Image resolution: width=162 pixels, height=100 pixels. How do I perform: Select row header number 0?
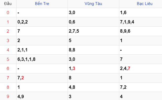coord(8,13)
